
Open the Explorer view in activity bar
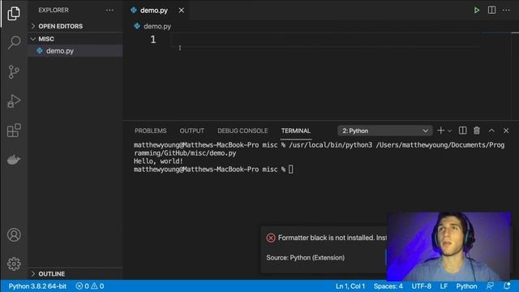(x=14, y=14)
